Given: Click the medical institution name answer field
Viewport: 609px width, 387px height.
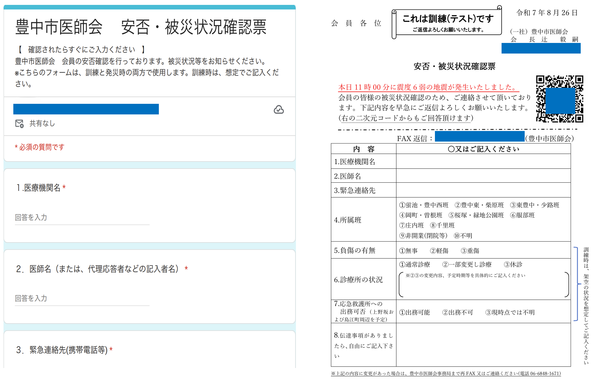Looking at the screenshot, I should coord(82,218).
